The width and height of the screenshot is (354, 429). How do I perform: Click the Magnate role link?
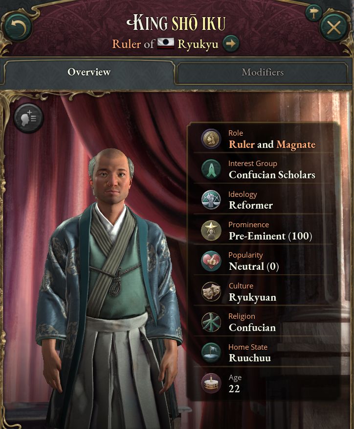[296, 144]
